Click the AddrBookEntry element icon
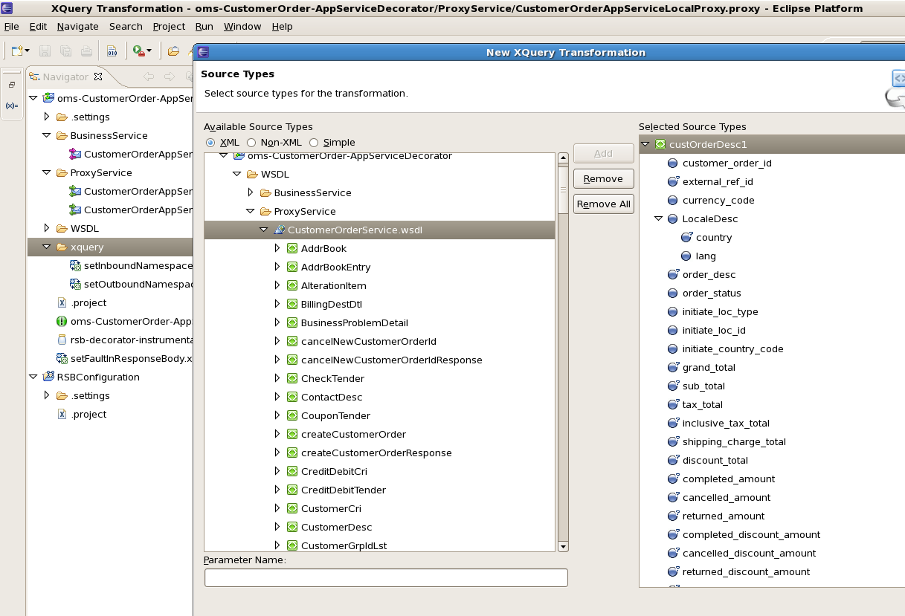This screenshot has width=905, height=616. coord(292,267)
